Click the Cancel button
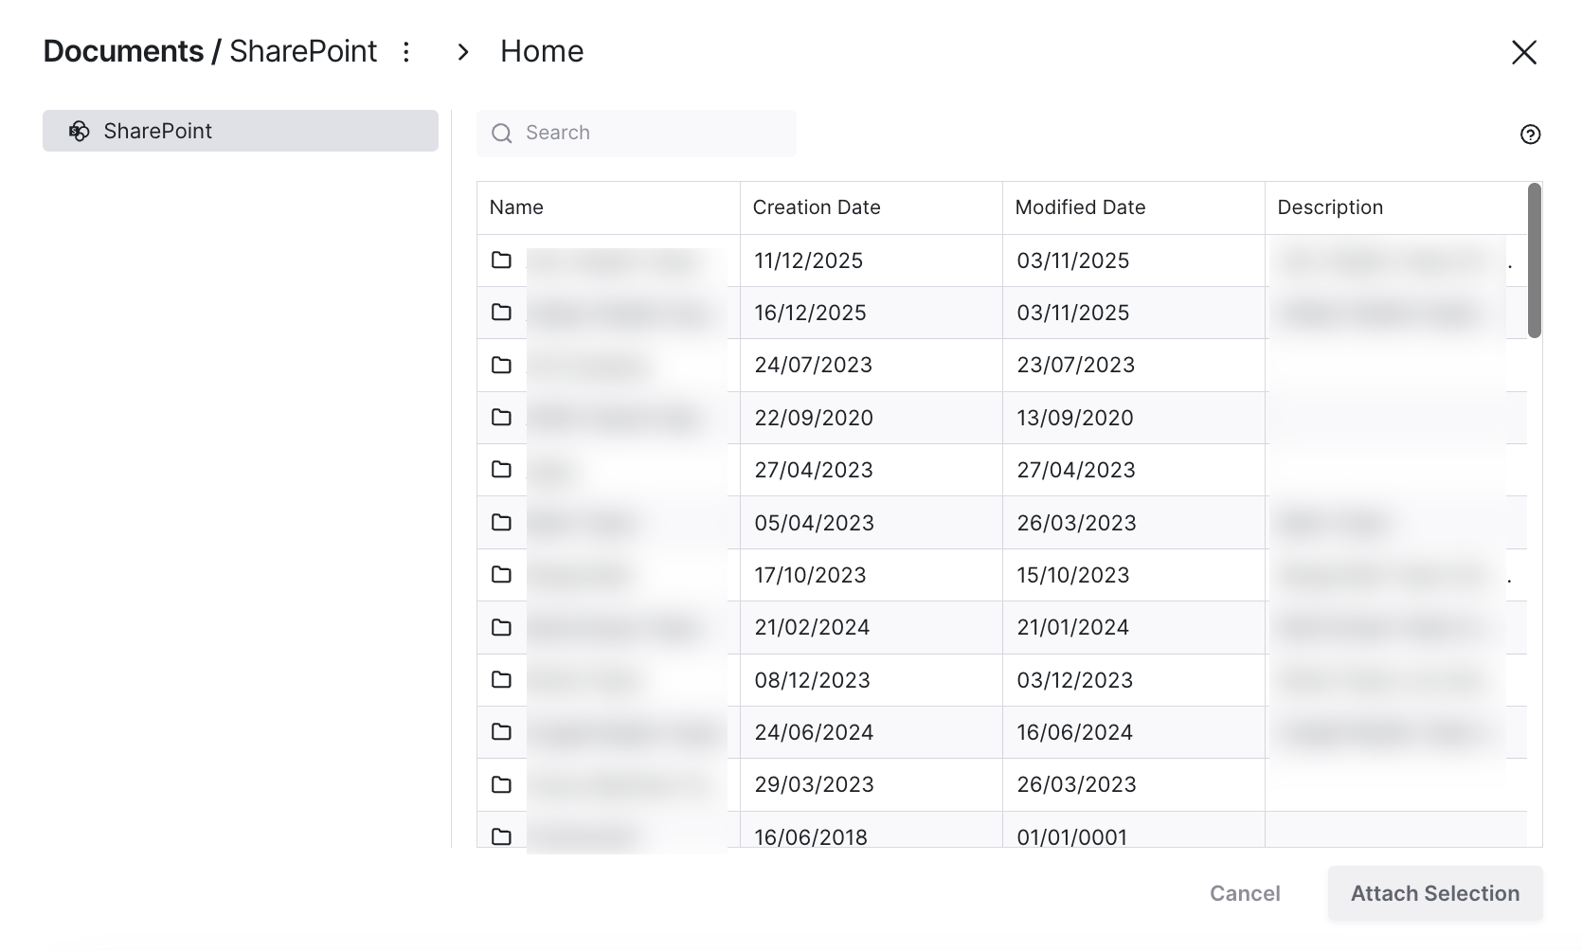Screen dimensions: 1582x951 (1245, 893)
